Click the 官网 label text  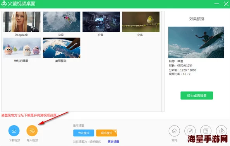click(174, 140)
